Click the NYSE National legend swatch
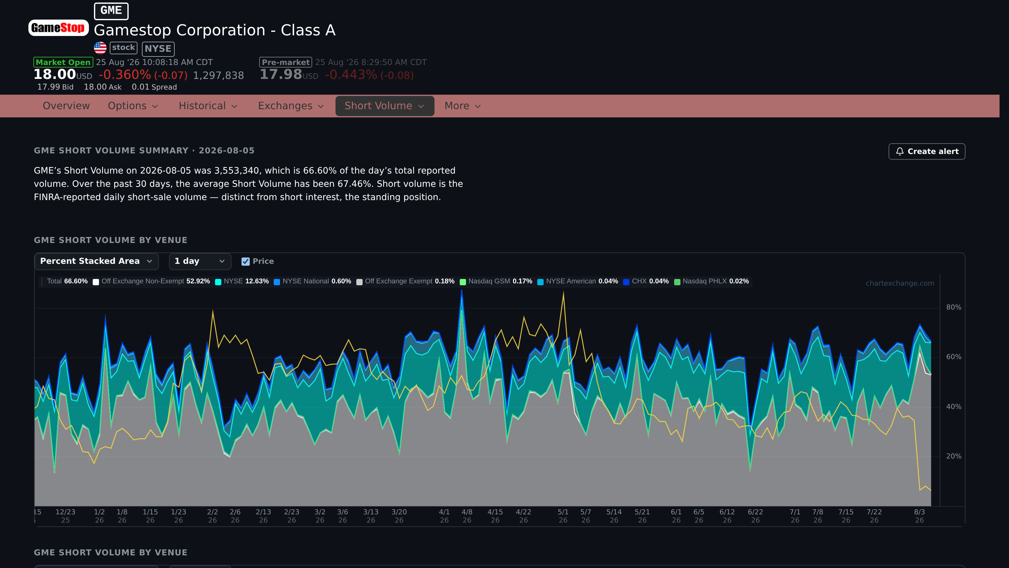 (x=277, y=282)
